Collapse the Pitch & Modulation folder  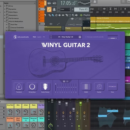click(5, 21)
